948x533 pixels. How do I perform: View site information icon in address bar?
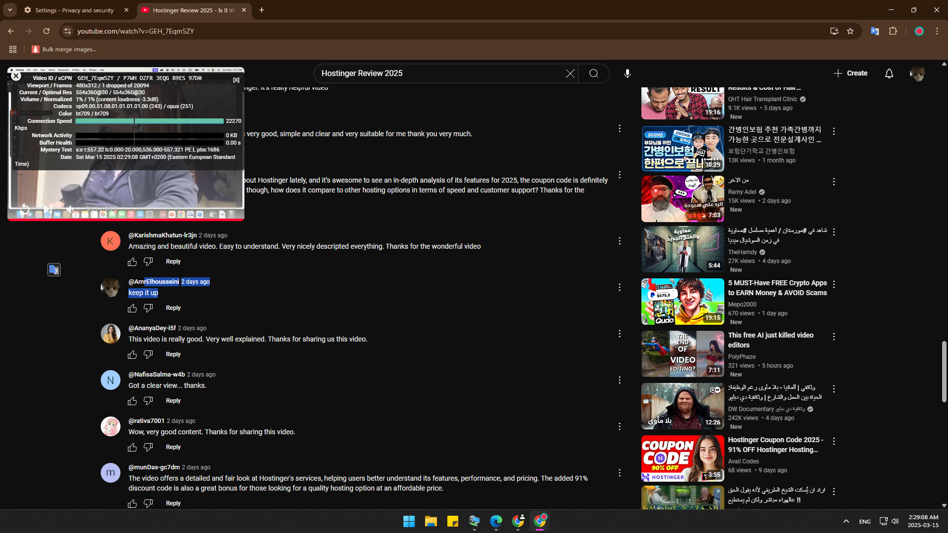[68, 31]
